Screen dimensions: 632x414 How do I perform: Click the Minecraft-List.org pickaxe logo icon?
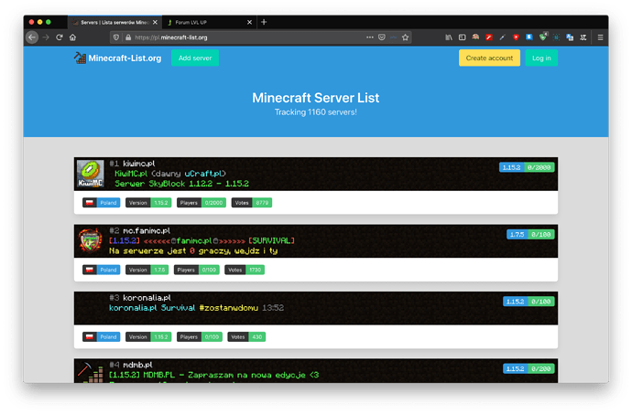(80, 58)
